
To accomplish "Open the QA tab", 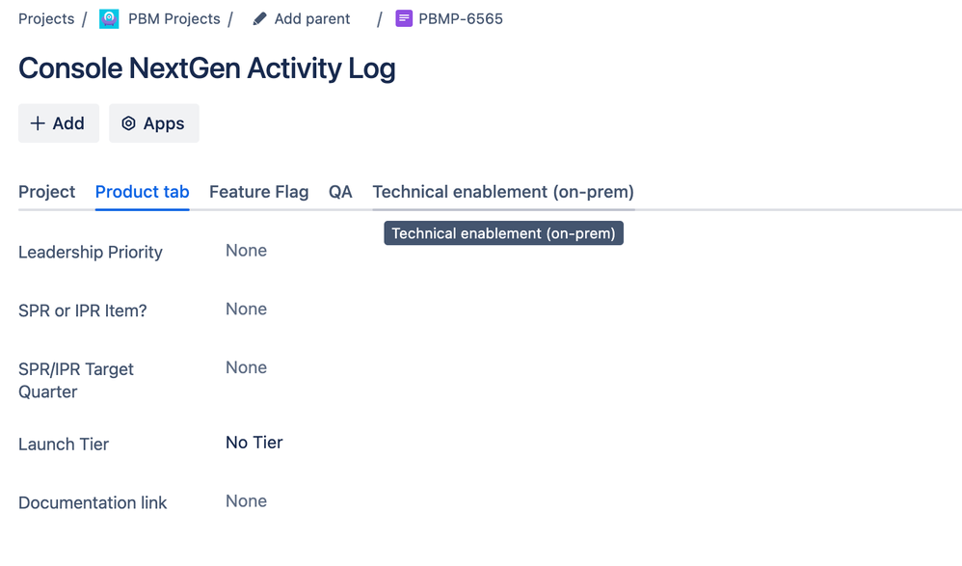I will tap(340, 192).
